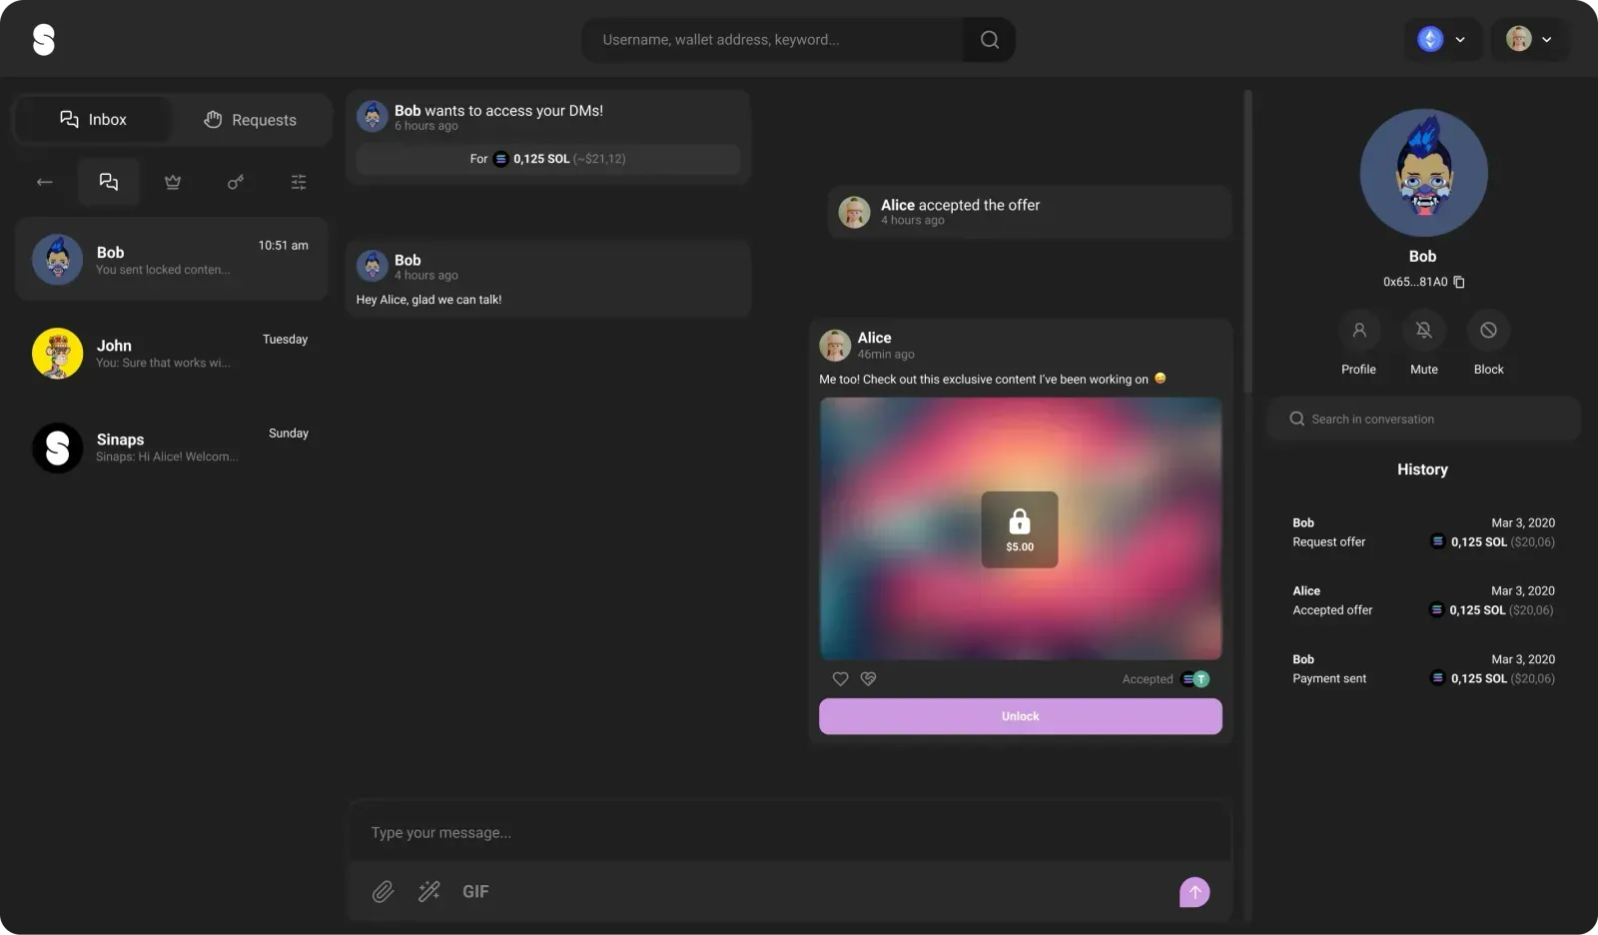The height and width of the screenshot is (935, 1598).
Task: Insert a GIF into the message
Action: click(x=475, y=891)
